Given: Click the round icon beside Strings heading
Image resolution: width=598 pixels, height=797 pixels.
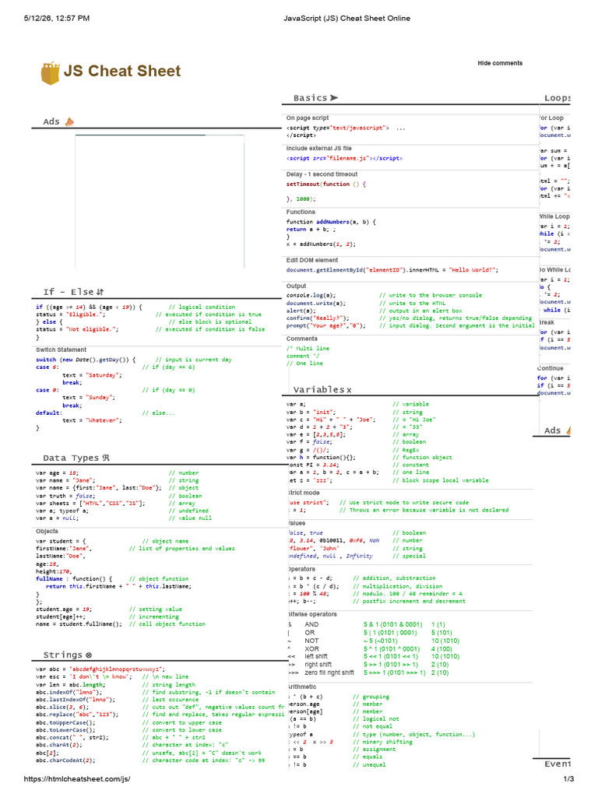Looking at the screenshot, I should click(x=89, y=655).
